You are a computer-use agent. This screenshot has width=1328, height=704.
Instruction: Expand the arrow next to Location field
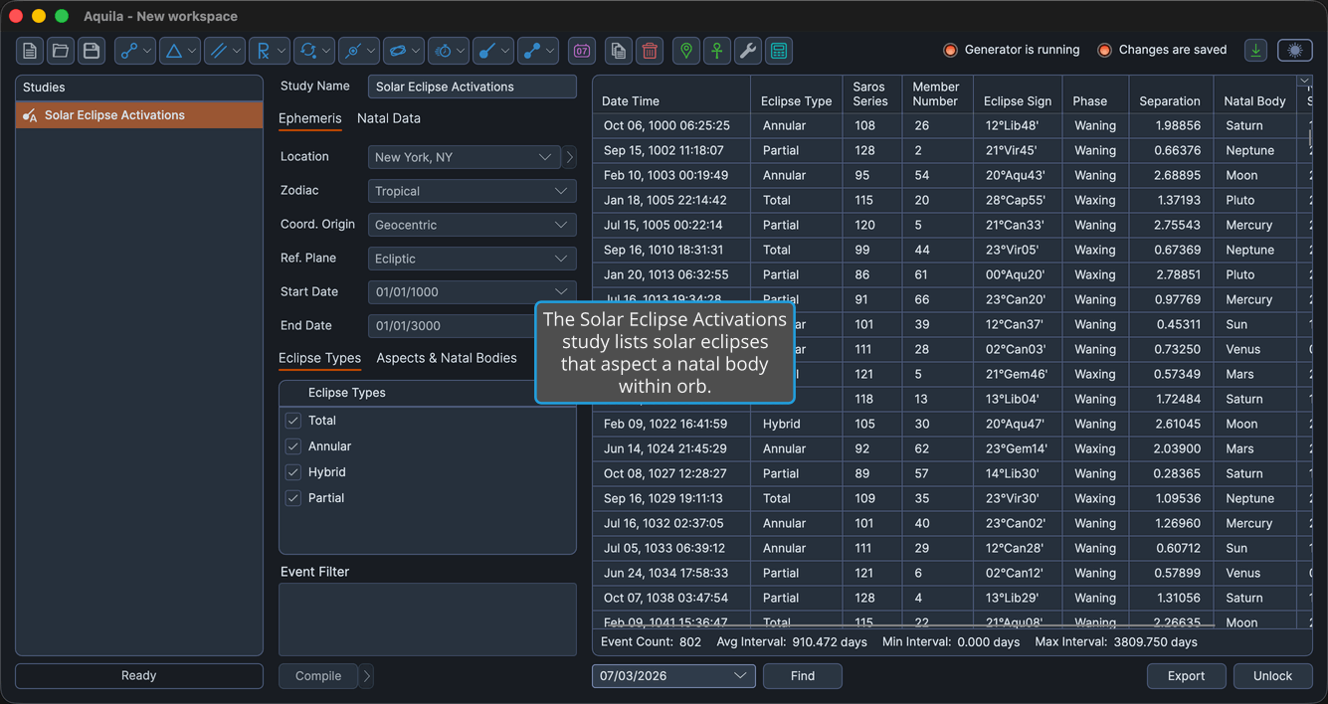click(570, 157)
